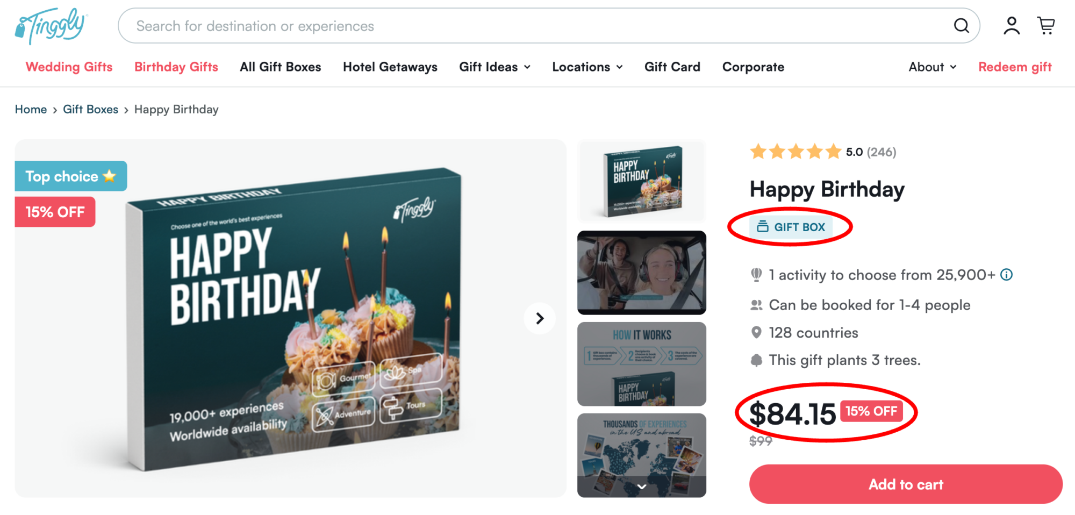Click the search magnifier icon

[x=962, y=25]
